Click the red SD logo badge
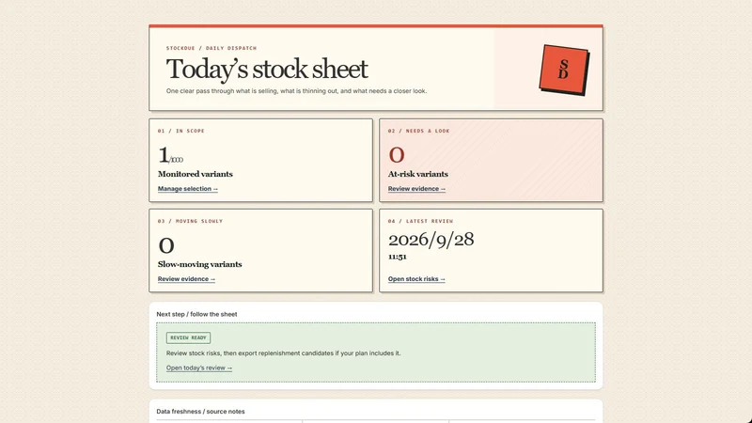The image size is (752, 423). [x=564, y=70]
